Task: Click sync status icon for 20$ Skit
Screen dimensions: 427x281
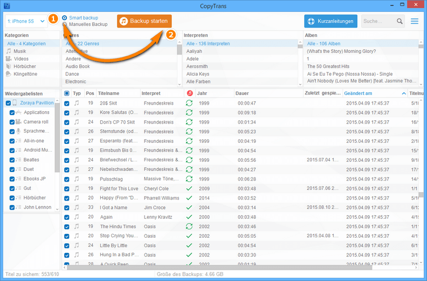Action: 189,103
